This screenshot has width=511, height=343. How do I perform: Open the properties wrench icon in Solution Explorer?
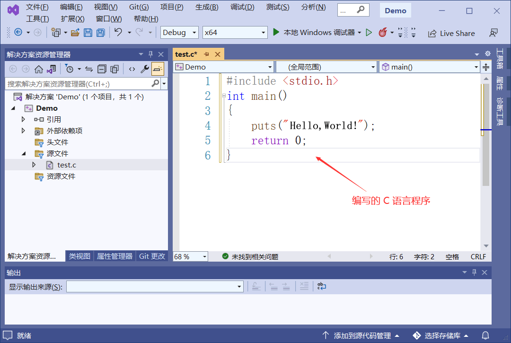pos(145,69)
